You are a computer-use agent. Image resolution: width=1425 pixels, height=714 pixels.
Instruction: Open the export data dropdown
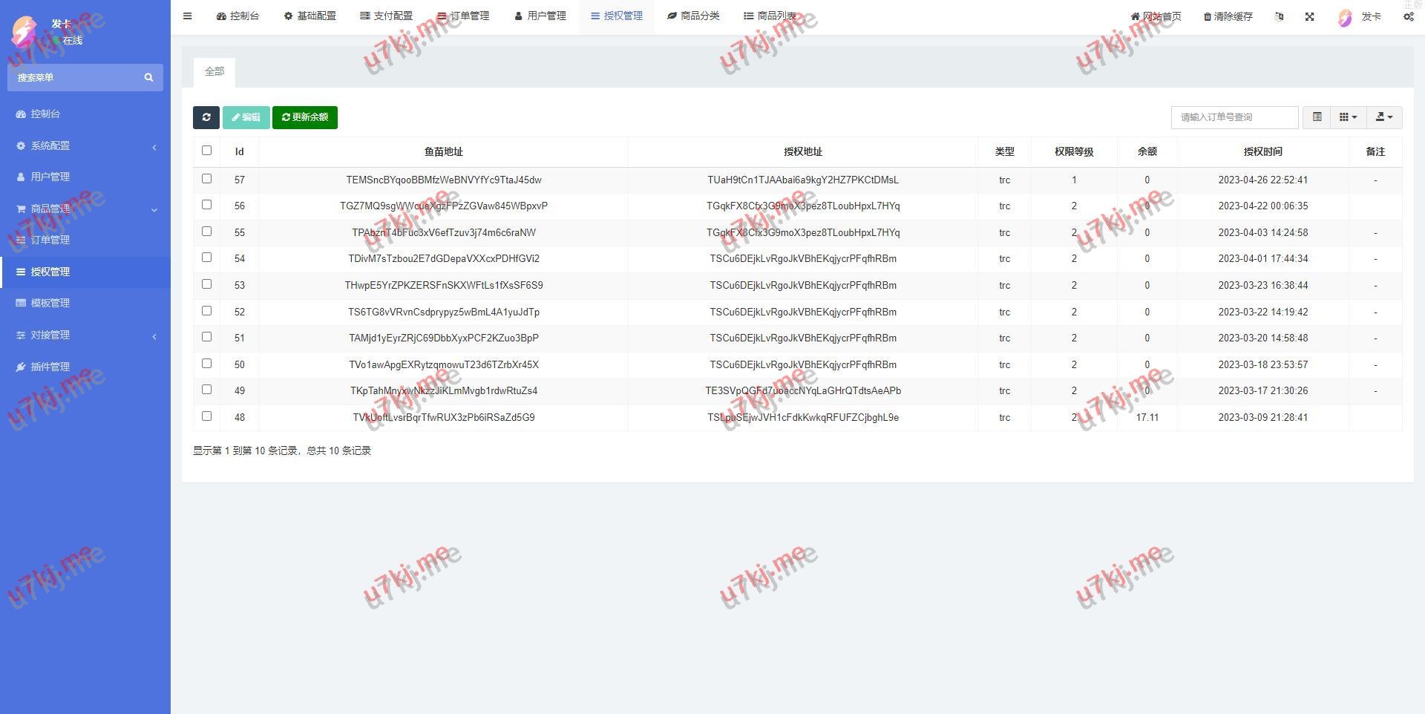click(x=1383, y=117)
